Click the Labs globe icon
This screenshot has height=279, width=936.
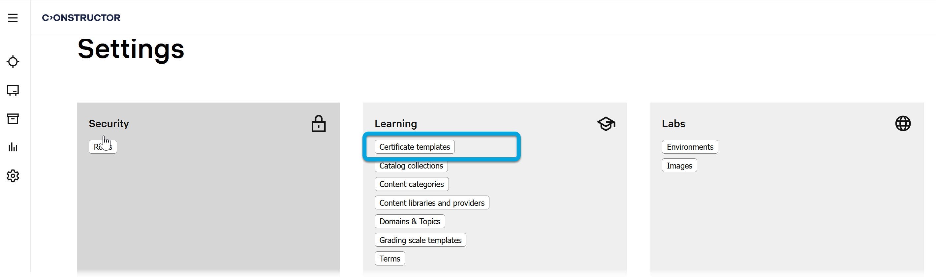tap(903, 124)
